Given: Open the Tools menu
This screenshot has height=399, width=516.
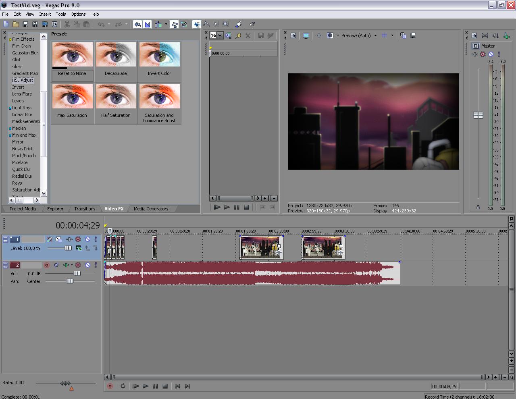Looking at the screenshot, I should 61,14.
